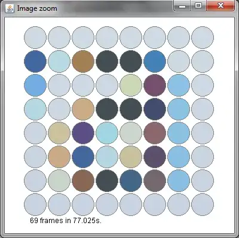The height and width of the screenshot is (238, 239).
Task: Select the plum circle below the medium blue circle
Action: click(x=155, y=85)
